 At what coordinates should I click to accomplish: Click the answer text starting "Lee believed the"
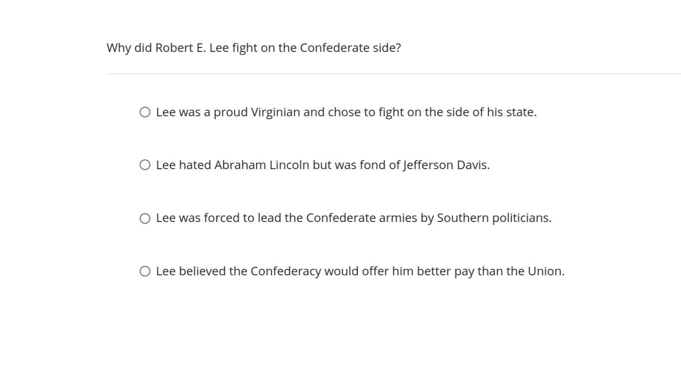360,271
